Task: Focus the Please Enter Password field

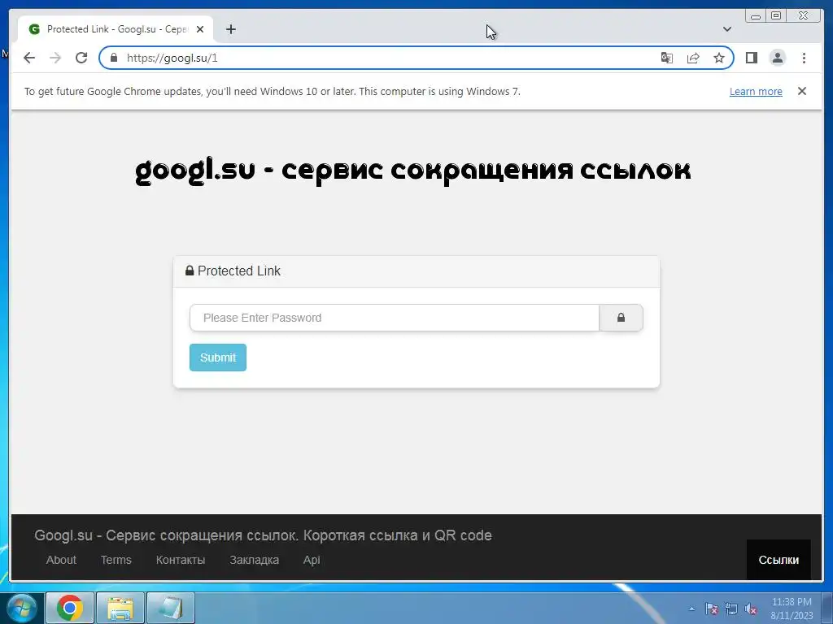Action: (395, 318)
